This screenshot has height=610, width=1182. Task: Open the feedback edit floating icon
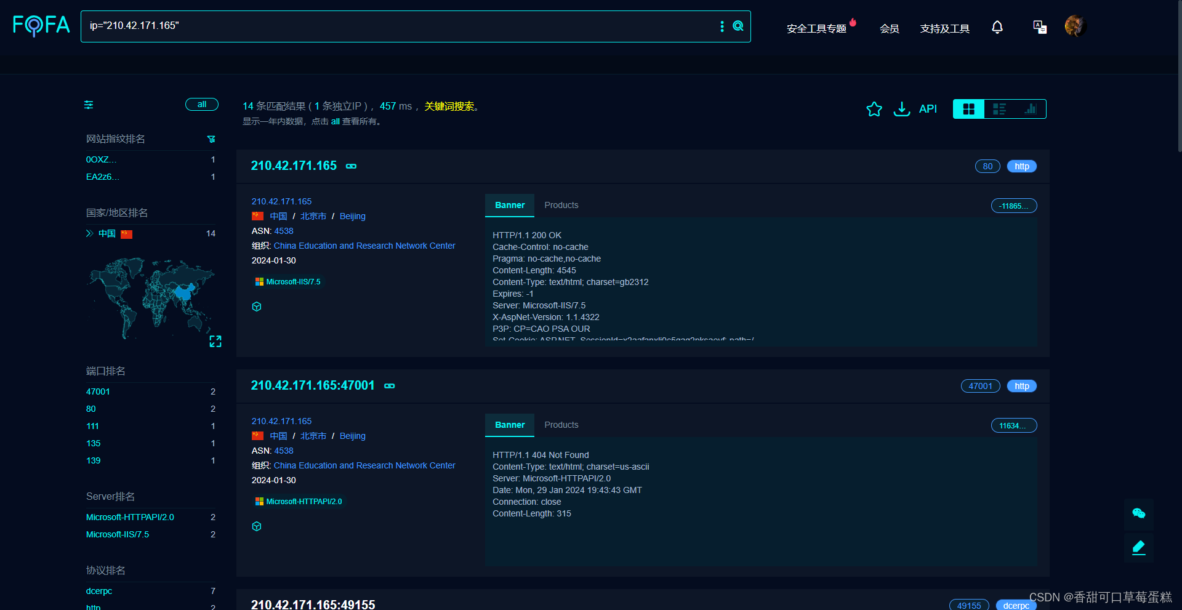pos(1139,547)
